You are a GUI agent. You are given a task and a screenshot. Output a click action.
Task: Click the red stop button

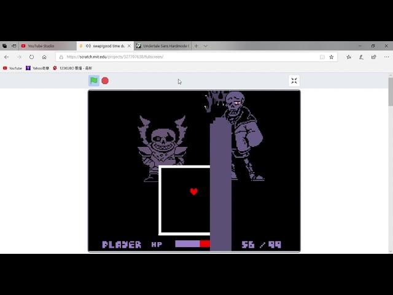click(105, 81)
